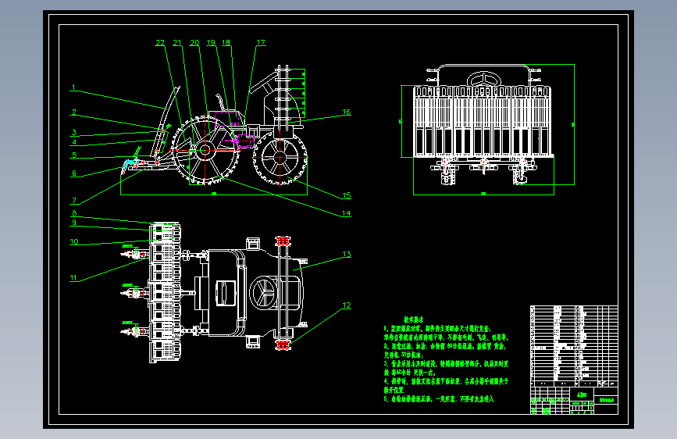Click part callout number 2
Image resolution: width=677 pixels, height=439 pixels.
click(x=74, y=112)
